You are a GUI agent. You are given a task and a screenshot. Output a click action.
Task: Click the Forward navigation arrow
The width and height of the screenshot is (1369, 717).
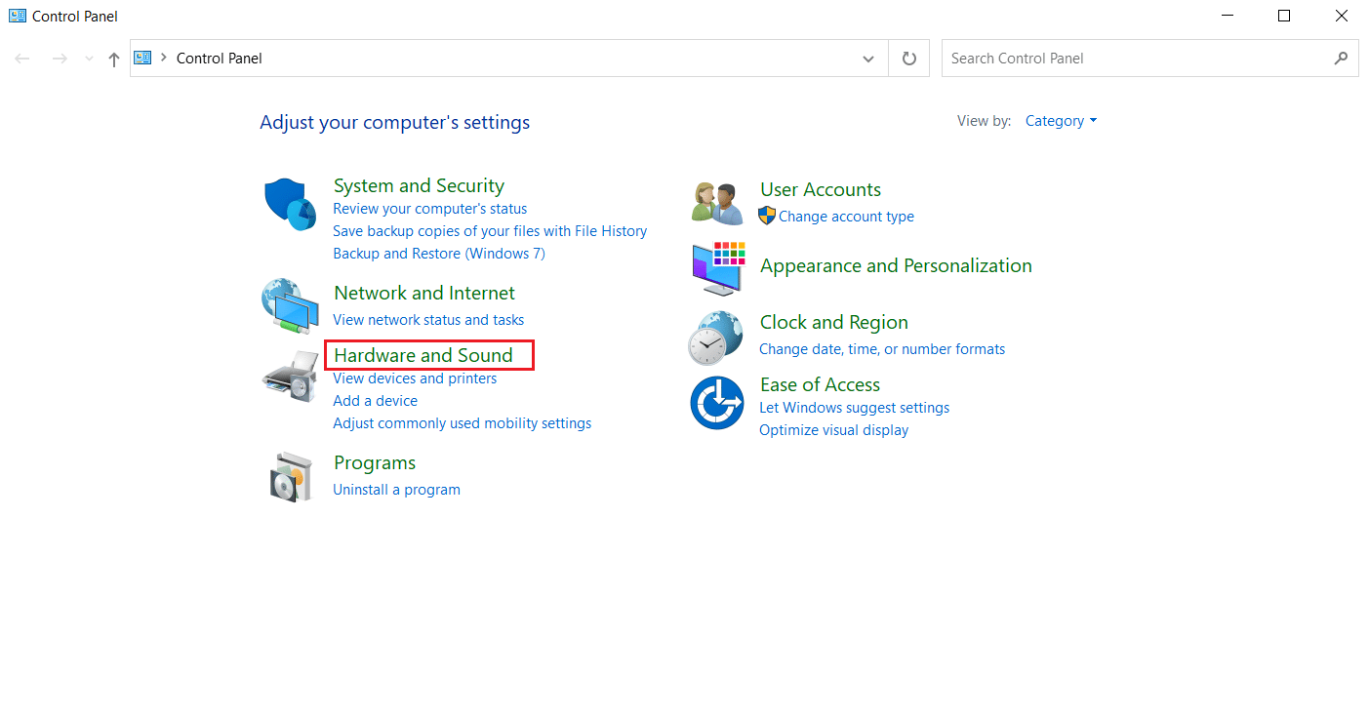tap(60, 59)
